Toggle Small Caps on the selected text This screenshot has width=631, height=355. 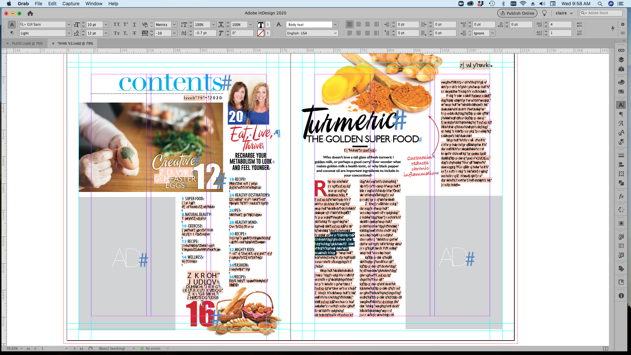point(117,33)
